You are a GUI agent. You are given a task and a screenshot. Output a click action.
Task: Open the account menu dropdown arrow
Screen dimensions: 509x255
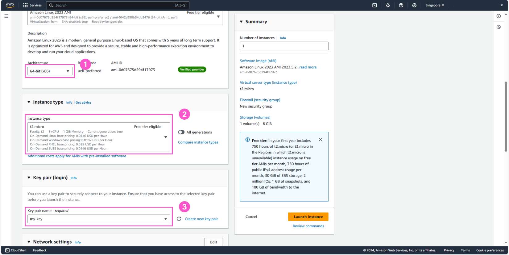[502, 5]
